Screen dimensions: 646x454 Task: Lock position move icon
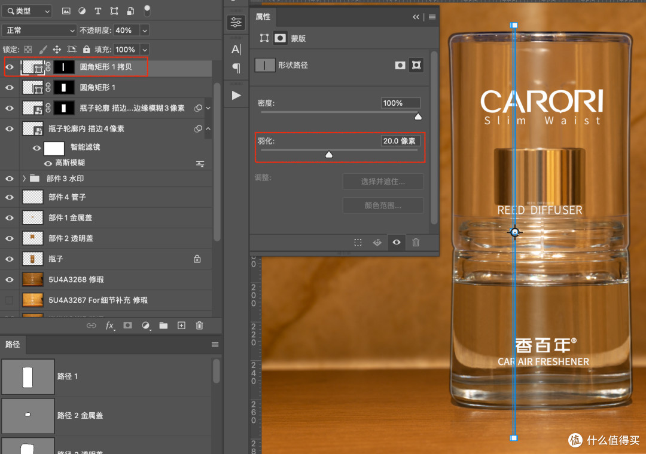[x=57, y=50]
